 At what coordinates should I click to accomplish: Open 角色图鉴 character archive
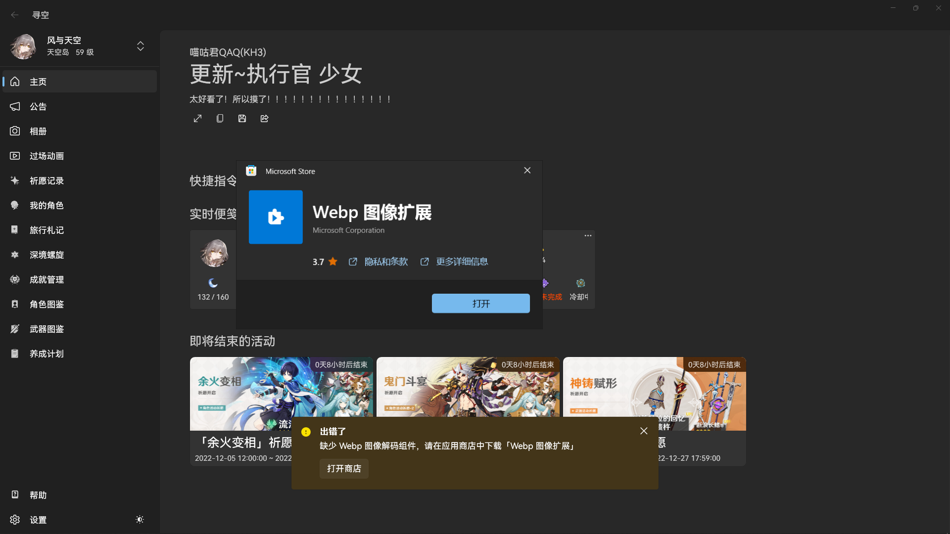pos(47,304)
